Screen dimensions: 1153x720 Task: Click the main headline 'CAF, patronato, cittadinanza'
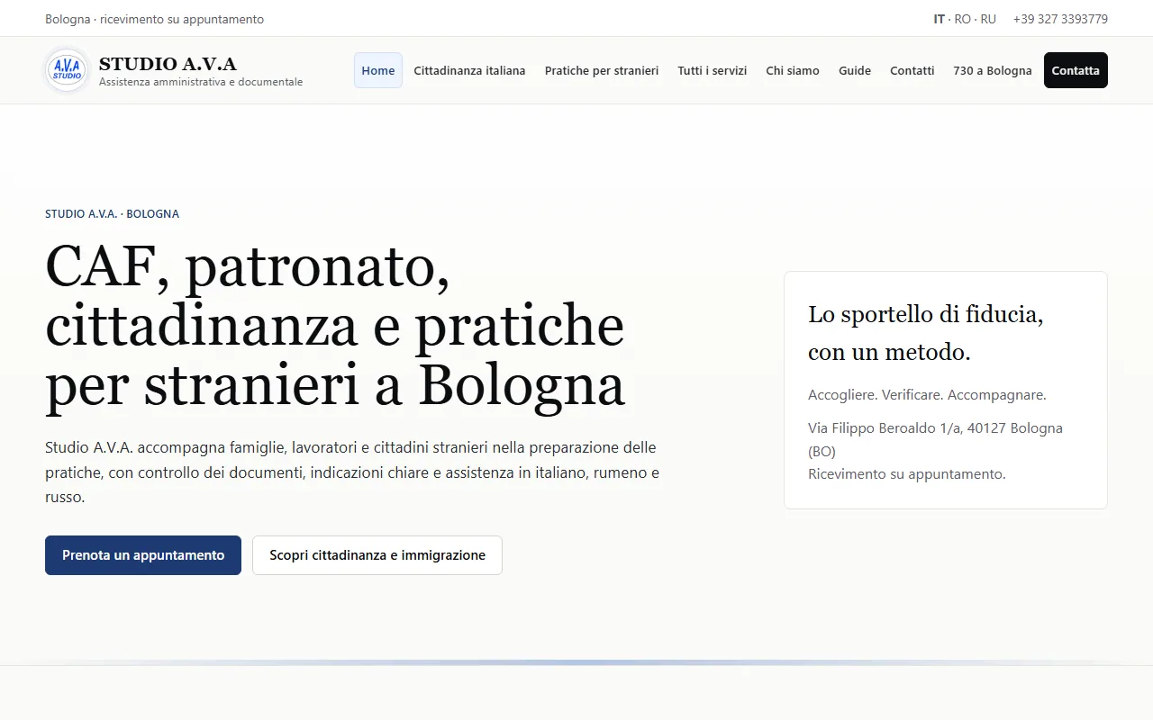pos(334,326)
